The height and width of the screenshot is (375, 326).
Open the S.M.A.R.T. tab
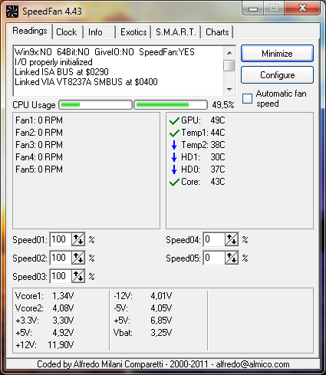pyautogui.click(x=176, y=32)
